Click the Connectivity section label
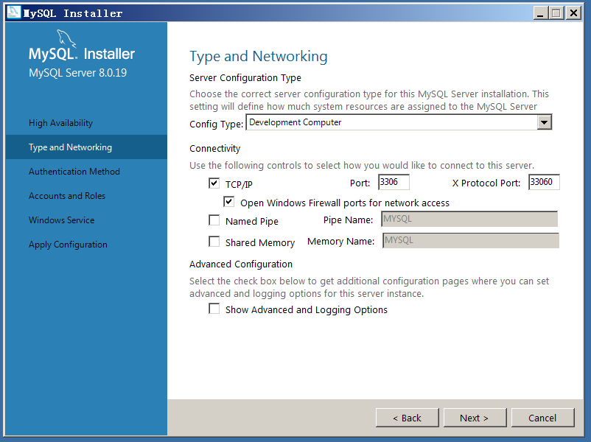Screen dimensions: 591x442 (214, 149)
